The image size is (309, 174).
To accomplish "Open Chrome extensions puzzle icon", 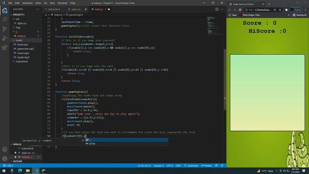I will click(x=286, y=10).
